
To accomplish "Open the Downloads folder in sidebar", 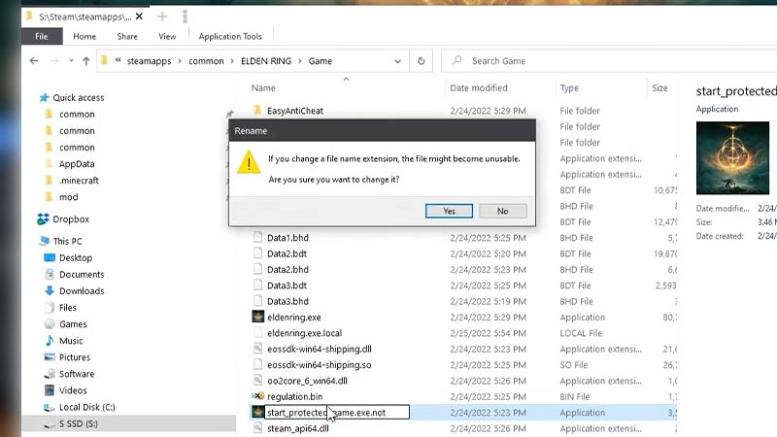I will (x=81, y=291).
